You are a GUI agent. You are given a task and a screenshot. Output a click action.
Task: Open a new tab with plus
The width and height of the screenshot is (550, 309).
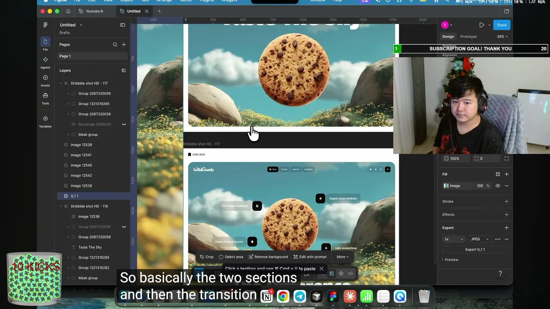pos(159,11)
